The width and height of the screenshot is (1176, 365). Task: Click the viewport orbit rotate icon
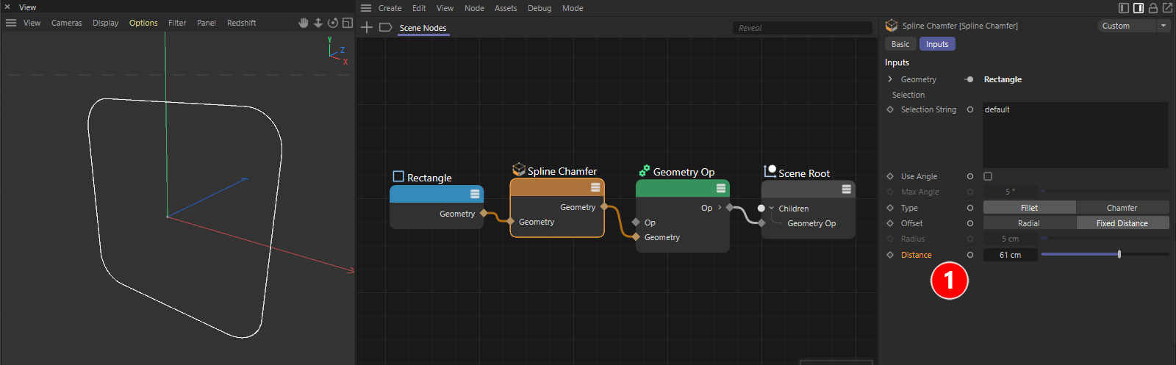point(333,23)
